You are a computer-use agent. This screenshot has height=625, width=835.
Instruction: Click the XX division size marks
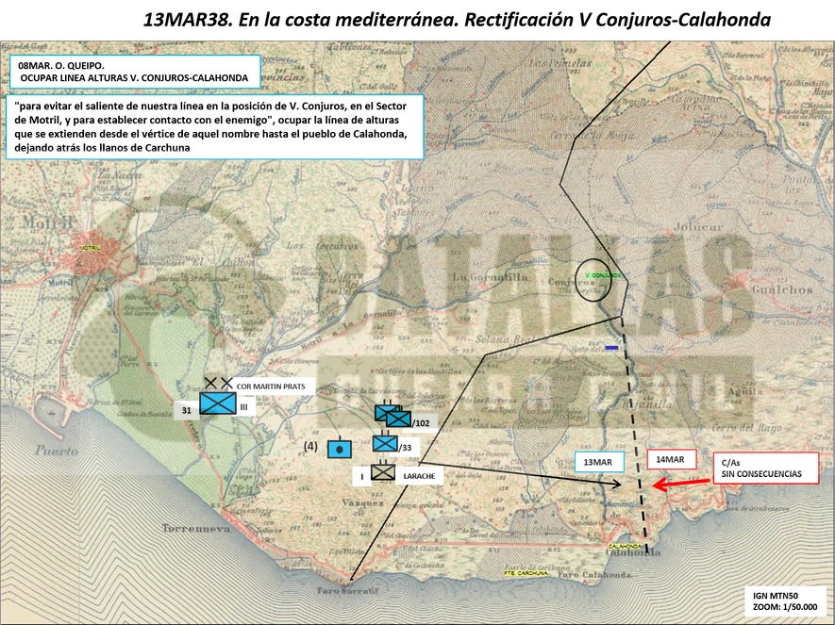tap(219, 383)
